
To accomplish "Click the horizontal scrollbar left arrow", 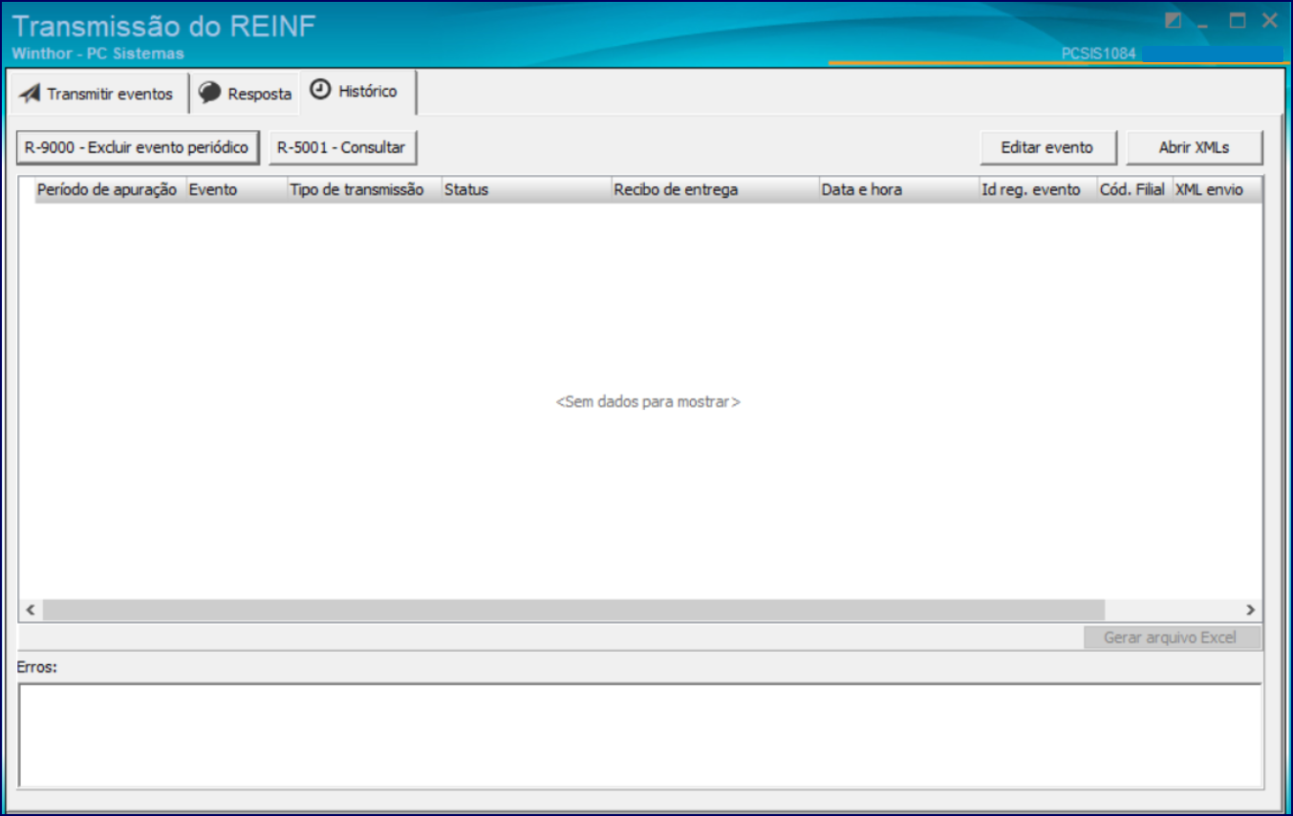I will coord(30,610).
